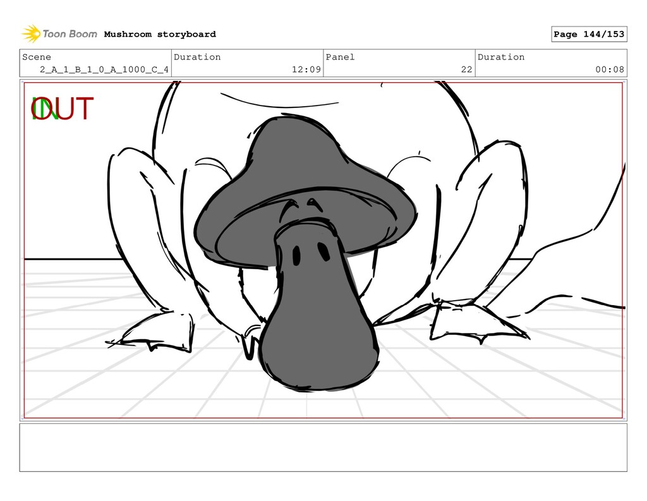Click the scene duration value '12:09'
This screenshot has height=501, width=647.
(x=306, y=69)
